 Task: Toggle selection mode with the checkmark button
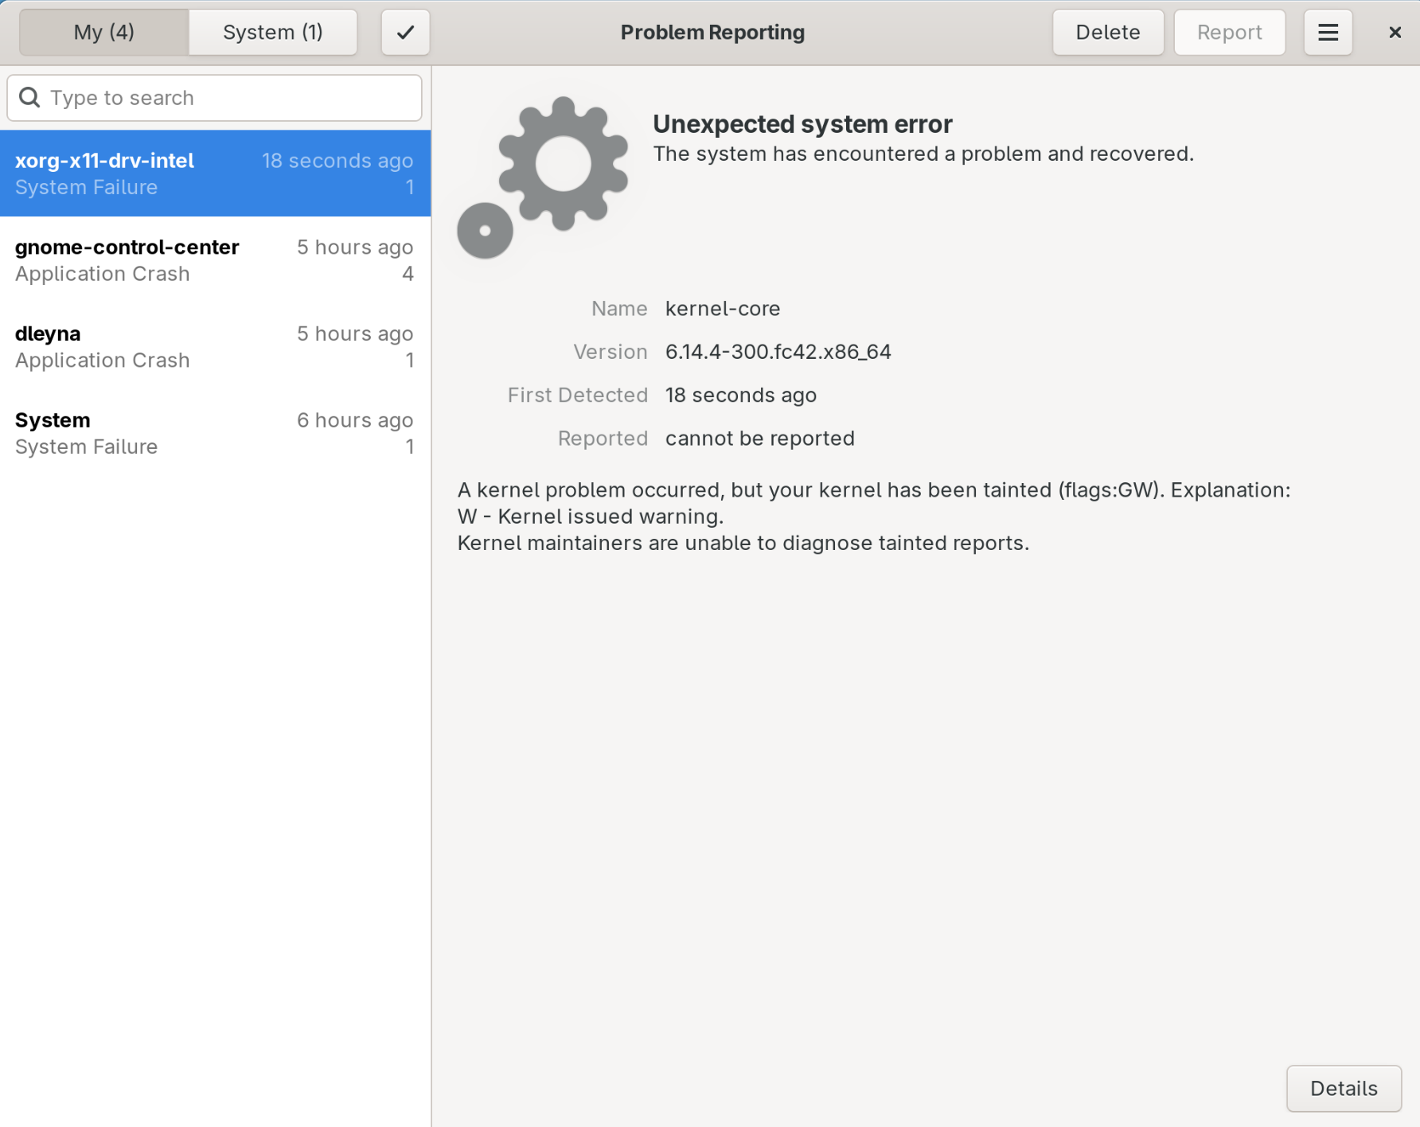(405, 33)
